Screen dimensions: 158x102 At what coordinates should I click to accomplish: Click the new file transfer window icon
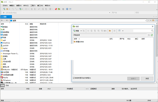click(20, 9)
